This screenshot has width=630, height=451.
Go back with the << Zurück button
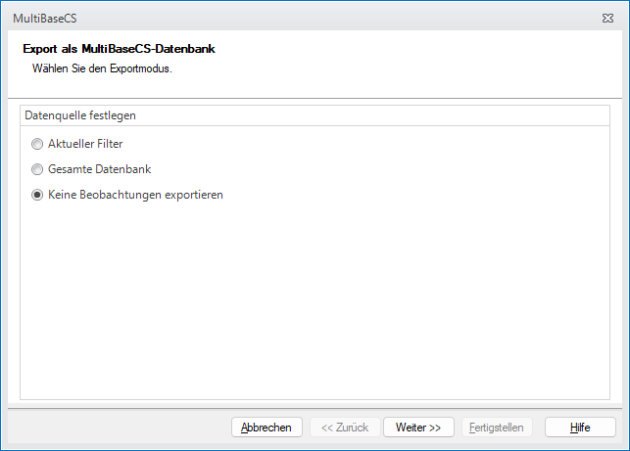(345, 428)
